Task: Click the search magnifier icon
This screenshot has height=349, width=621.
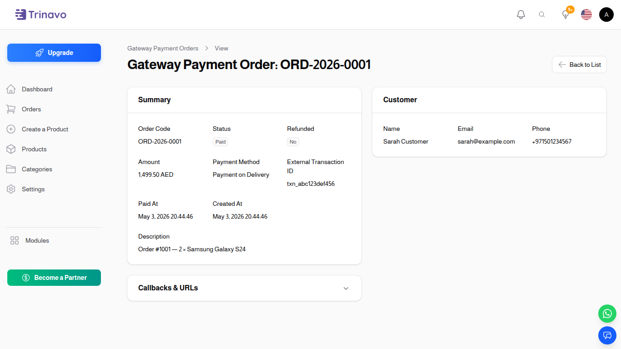Action: (x=542, y=15)
